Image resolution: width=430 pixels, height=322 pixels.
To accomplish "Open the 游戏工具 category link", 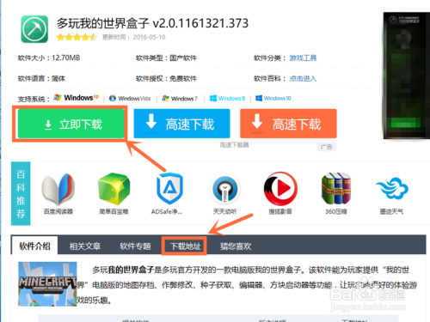I will click(303, 58).
